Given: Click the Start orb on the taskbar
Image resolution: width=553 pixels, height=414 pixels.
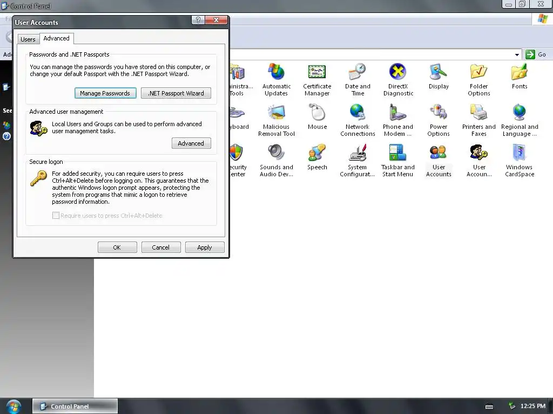Looking at the screenshot, I should point(14,406).
